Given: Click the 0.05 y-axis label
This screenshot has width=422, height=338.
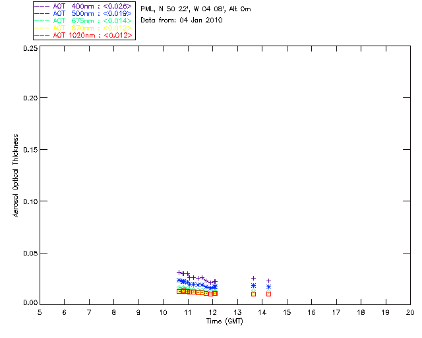Looking at the screenshot, I should (30, 253).
